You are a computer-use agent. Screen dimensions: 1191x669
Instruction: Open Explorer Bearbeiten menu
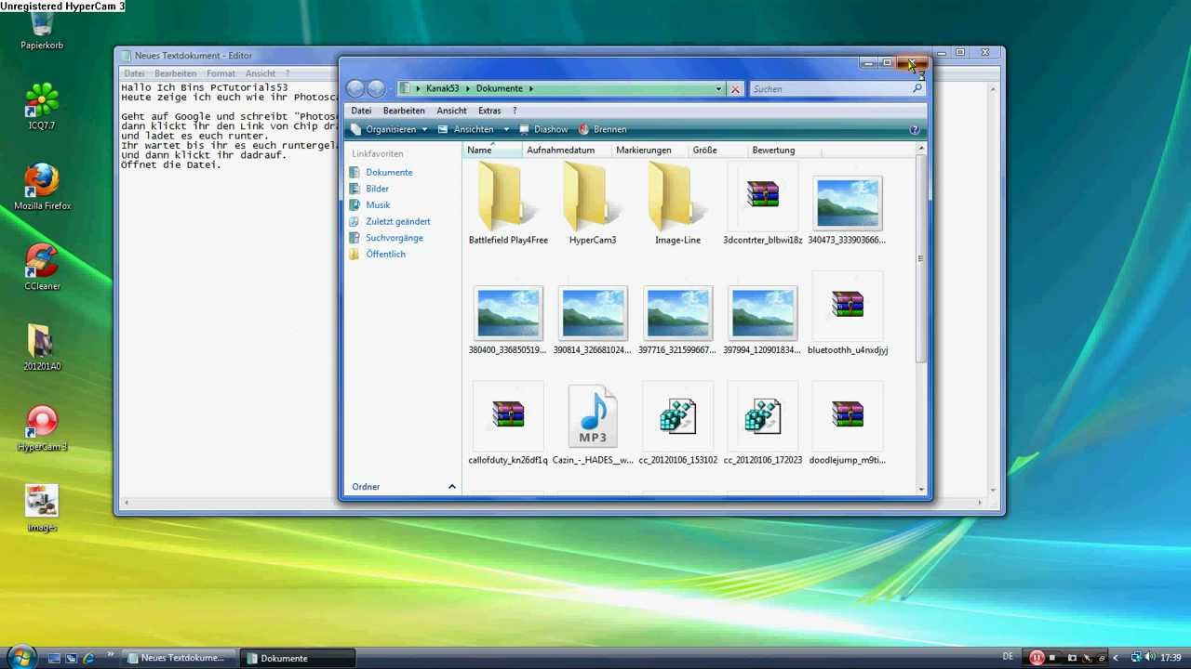click(x=404, y=111)
